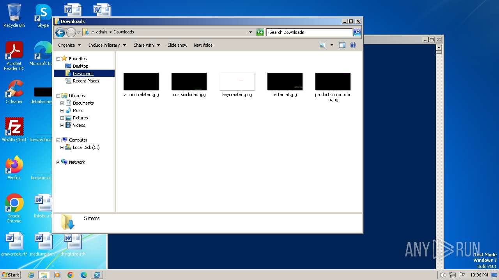Expand the Documents library node
Image resolution: width=499 pixels, height=280 pixels.
click(62, 103)
